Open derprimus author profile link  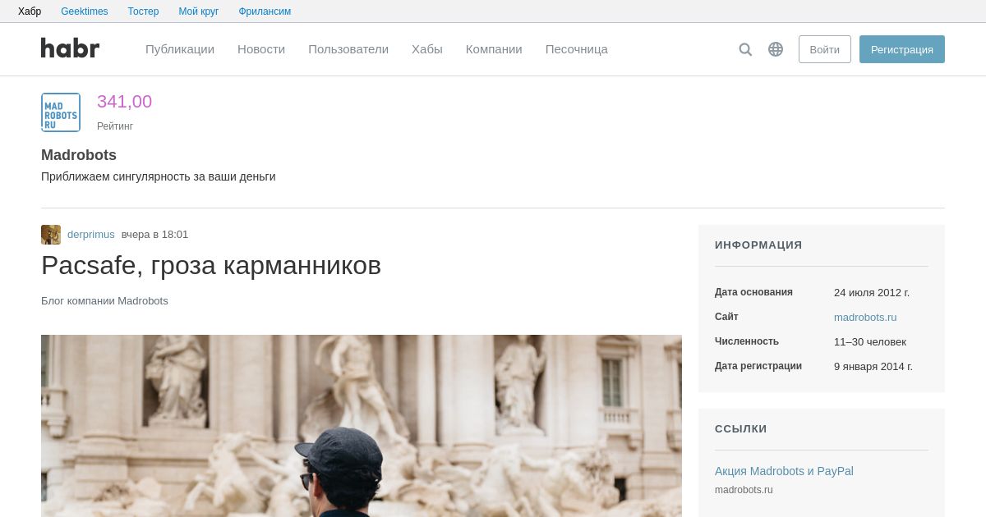pos(91,235)
